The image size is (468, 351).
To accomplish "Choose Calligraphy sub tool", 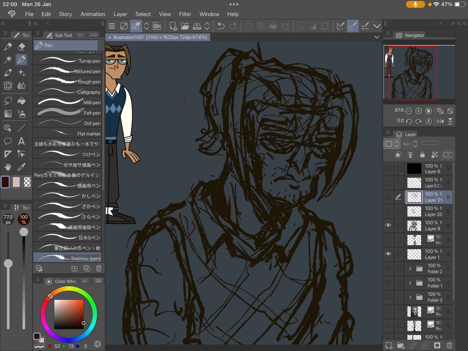I will pyautogui.click(x=67, y=92).
